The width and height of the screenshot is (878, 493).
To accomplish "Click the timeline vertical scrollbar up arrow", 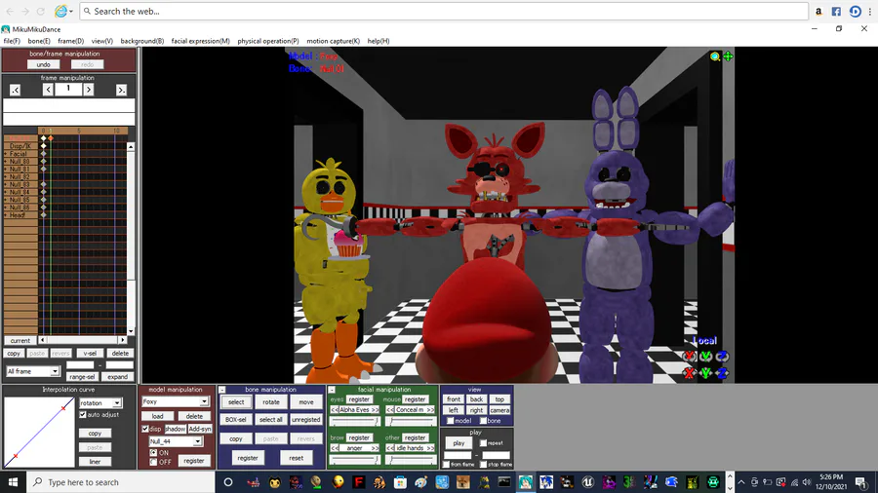I will 131,147.
